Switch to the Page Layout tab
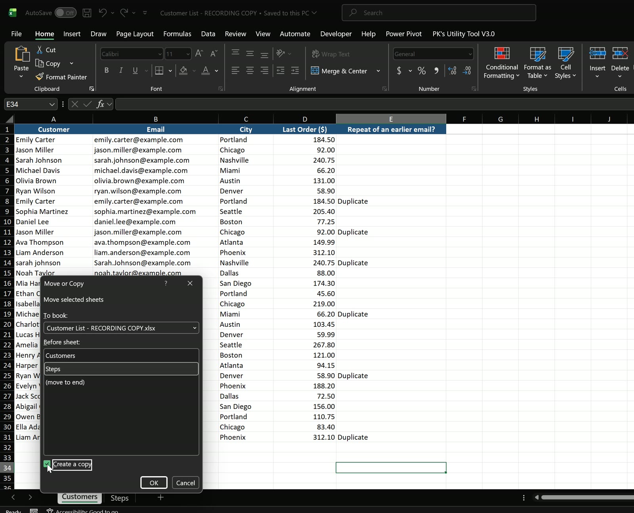The width and height of the screenshot is (634, 513). (135, 34)
